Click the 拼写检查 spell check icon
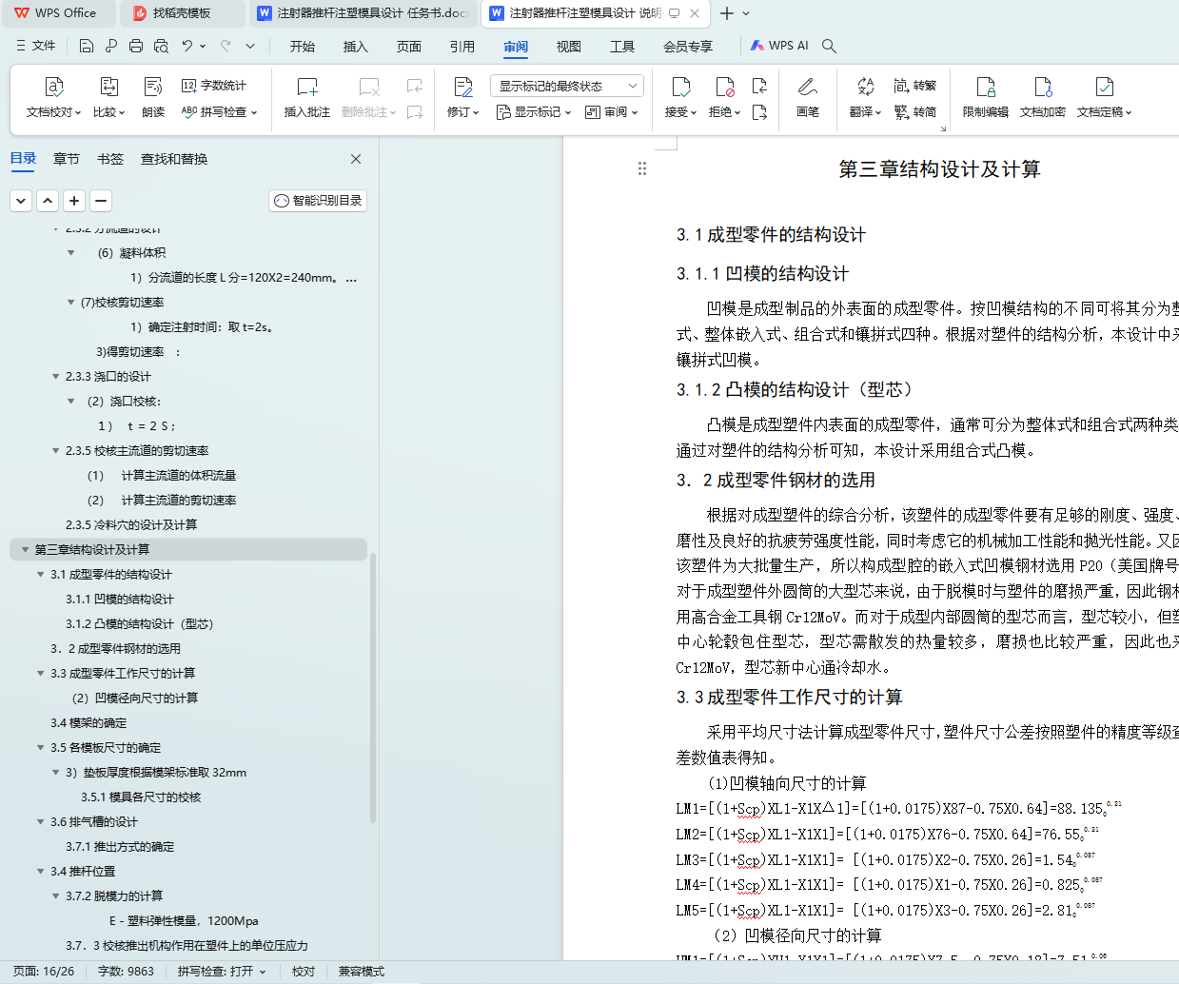 pyautogui.click(x=189, y=111)
